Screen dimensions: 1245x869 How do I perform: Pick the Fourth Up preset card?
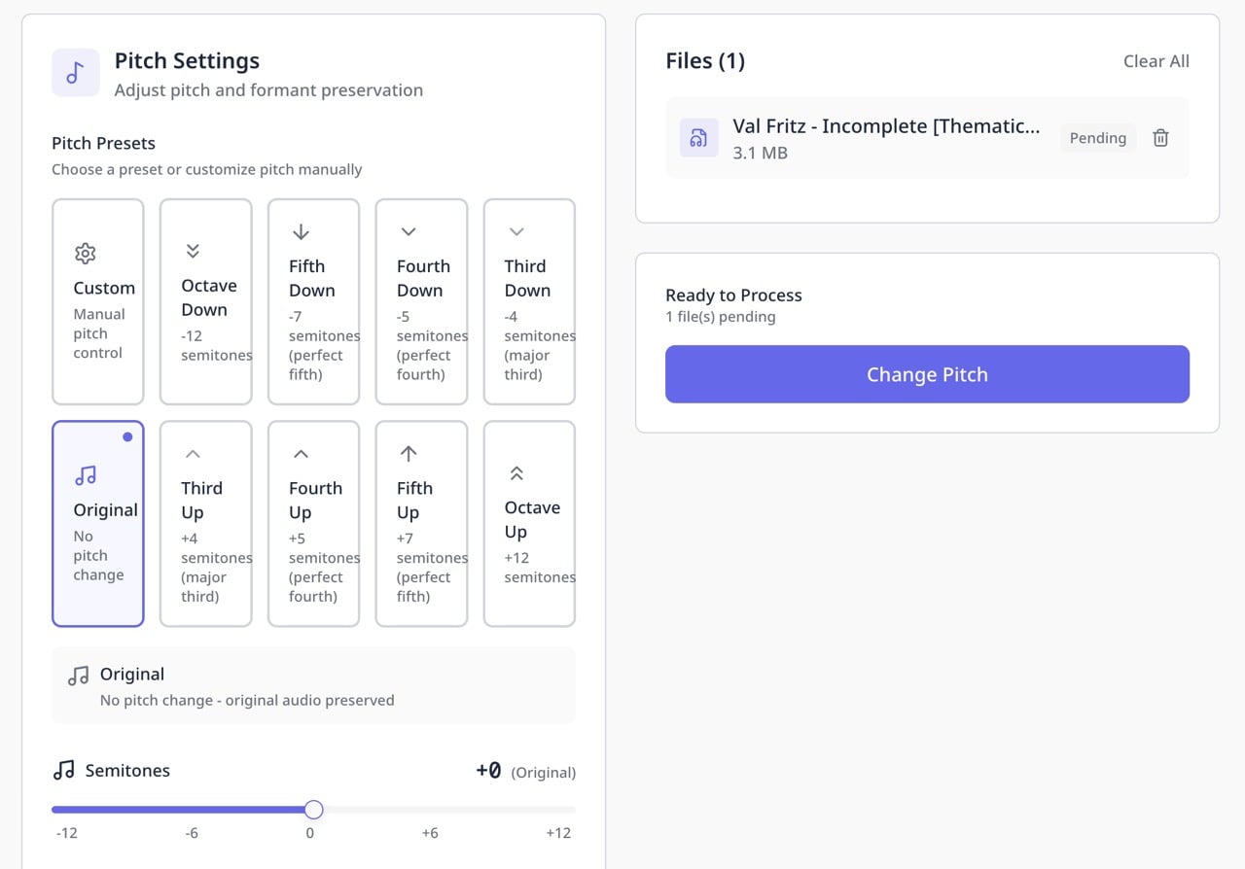(314, 524)
